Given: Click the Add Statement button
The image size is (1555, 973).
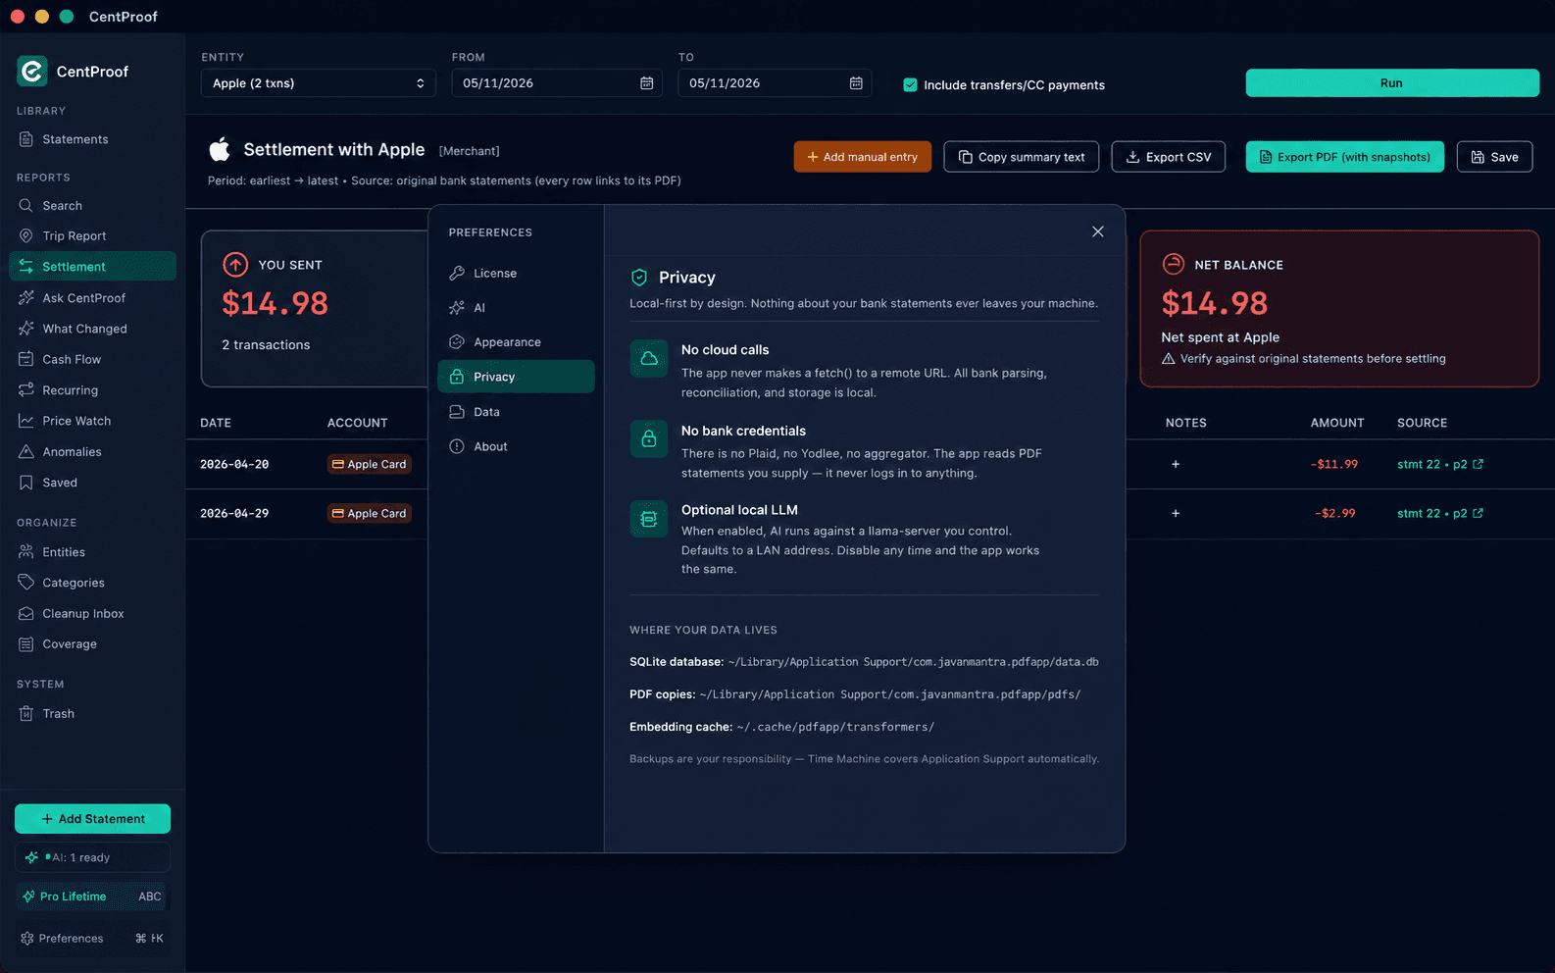Looking at the screenshot, I should click(92, 819).
